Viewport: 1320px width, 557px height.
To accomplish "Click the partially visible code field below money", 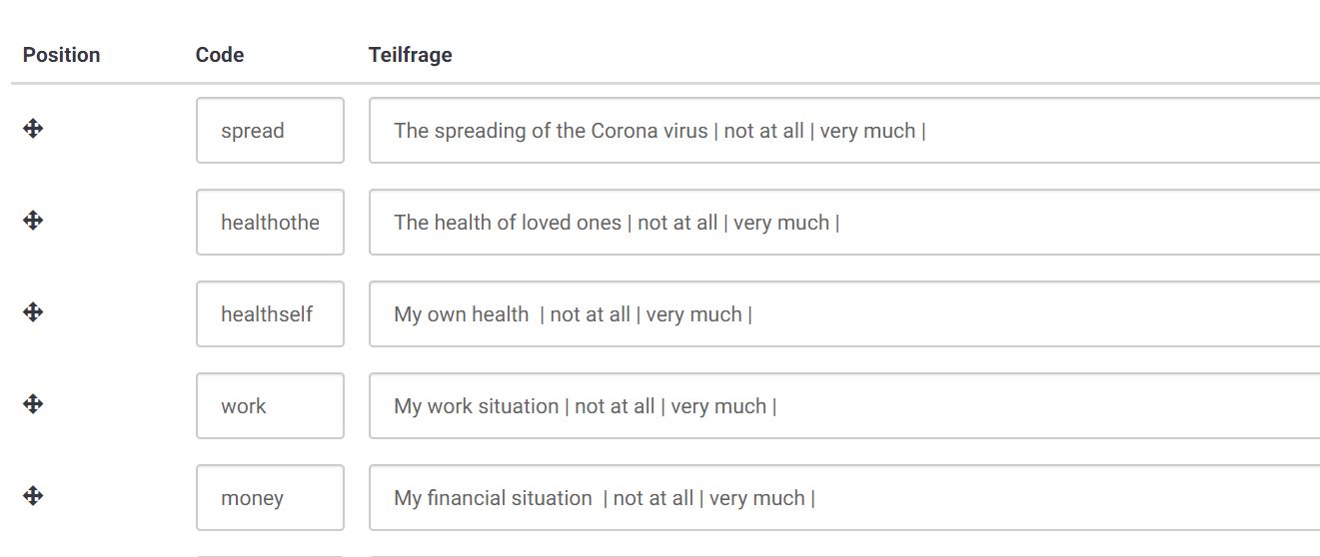I will [270, 555].
